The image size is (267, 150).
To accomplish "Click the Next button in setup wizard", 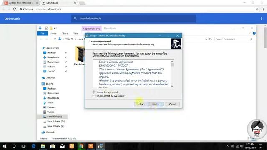I will [x=156, y=104].
